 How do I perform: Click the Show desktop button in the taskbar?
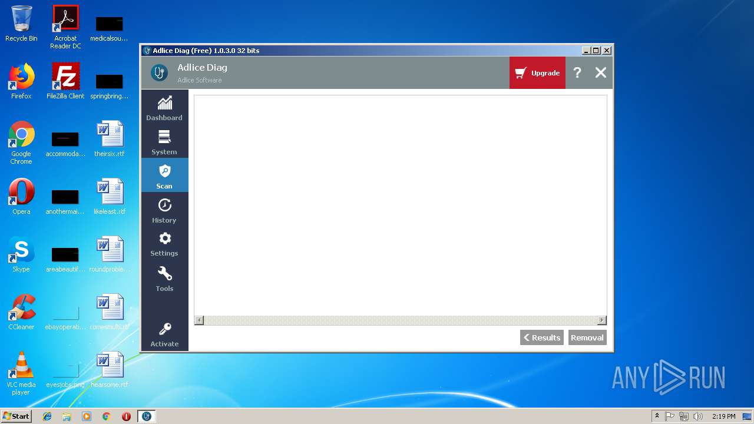tap(748, 416)
